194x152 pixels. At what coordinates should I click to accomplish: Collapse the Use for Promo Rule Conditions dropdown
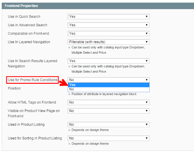click(109, 80)
